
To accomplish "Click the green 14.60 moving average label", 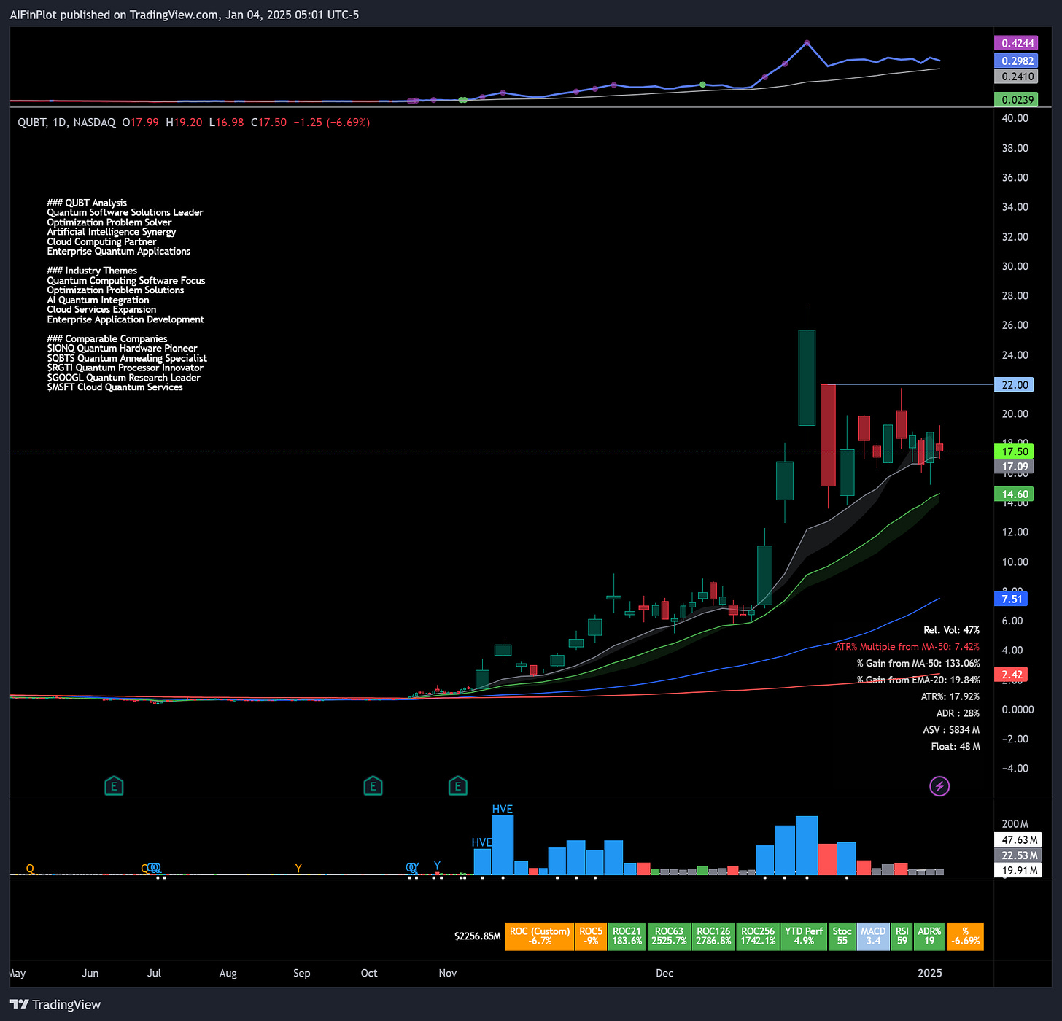I will click(x=1014, y=494).
